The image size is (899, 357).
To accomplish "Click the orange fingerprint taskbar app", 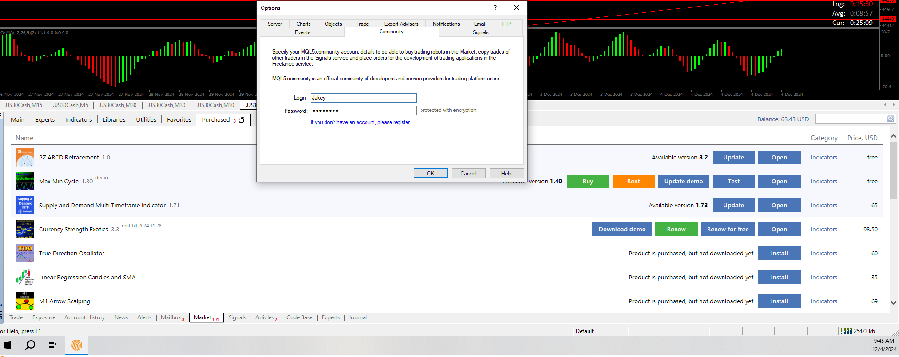I will coord(76,345).
